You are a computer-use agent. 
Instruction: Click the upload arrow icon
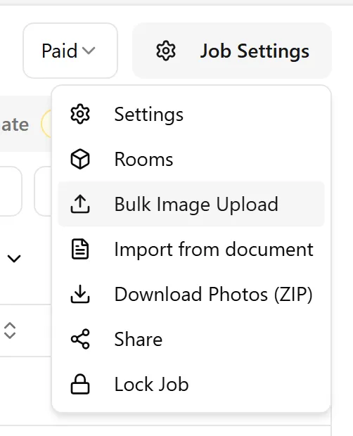click(x=80, y=204)
